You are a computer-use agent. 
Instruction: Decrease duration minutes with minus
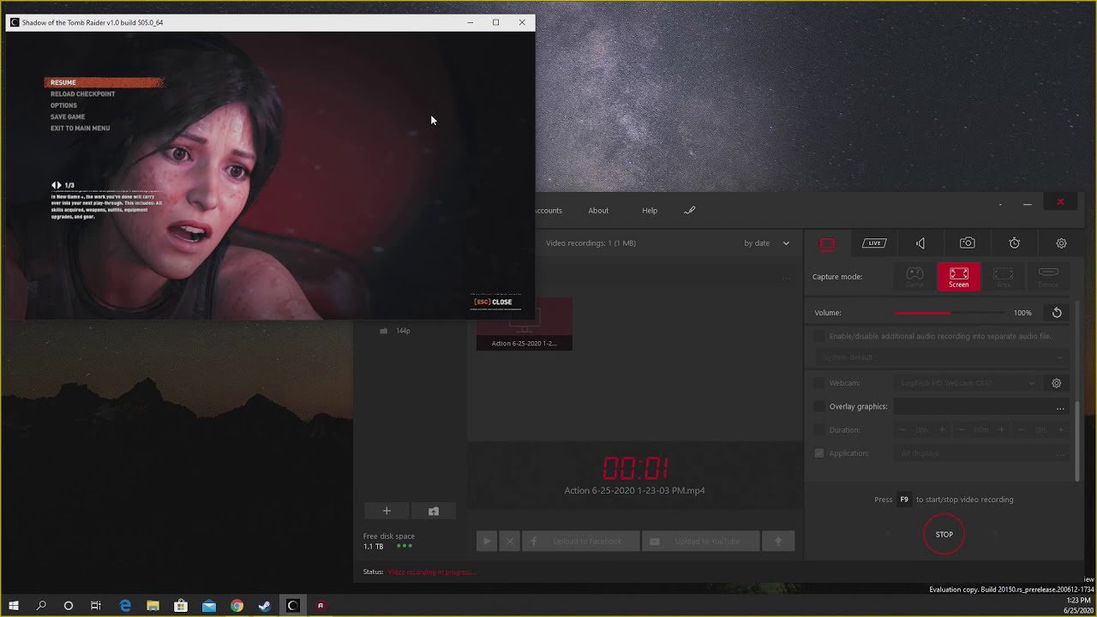tap(961, 429)
